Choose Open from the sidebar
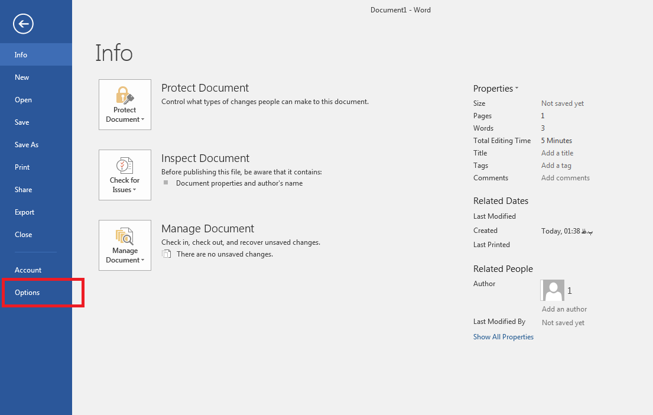Screen dimensions: 653x415 pyautogui.click(x=36, y=99)
